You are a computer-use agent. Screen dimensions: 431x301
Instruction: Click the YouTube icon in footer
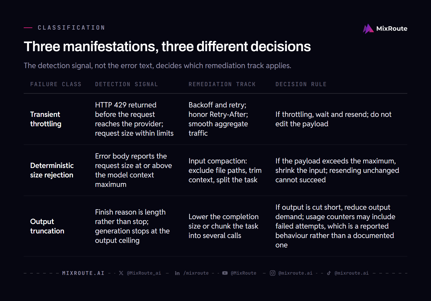pyautogui.click(x=225, y=273)
